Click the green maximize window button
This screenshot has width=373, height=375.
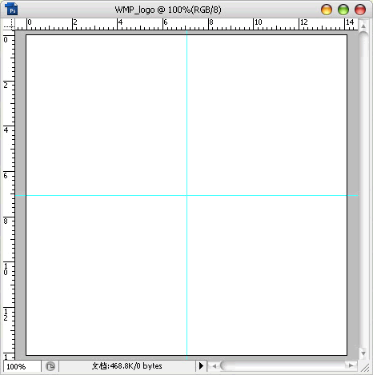click(x=343, y=10)
